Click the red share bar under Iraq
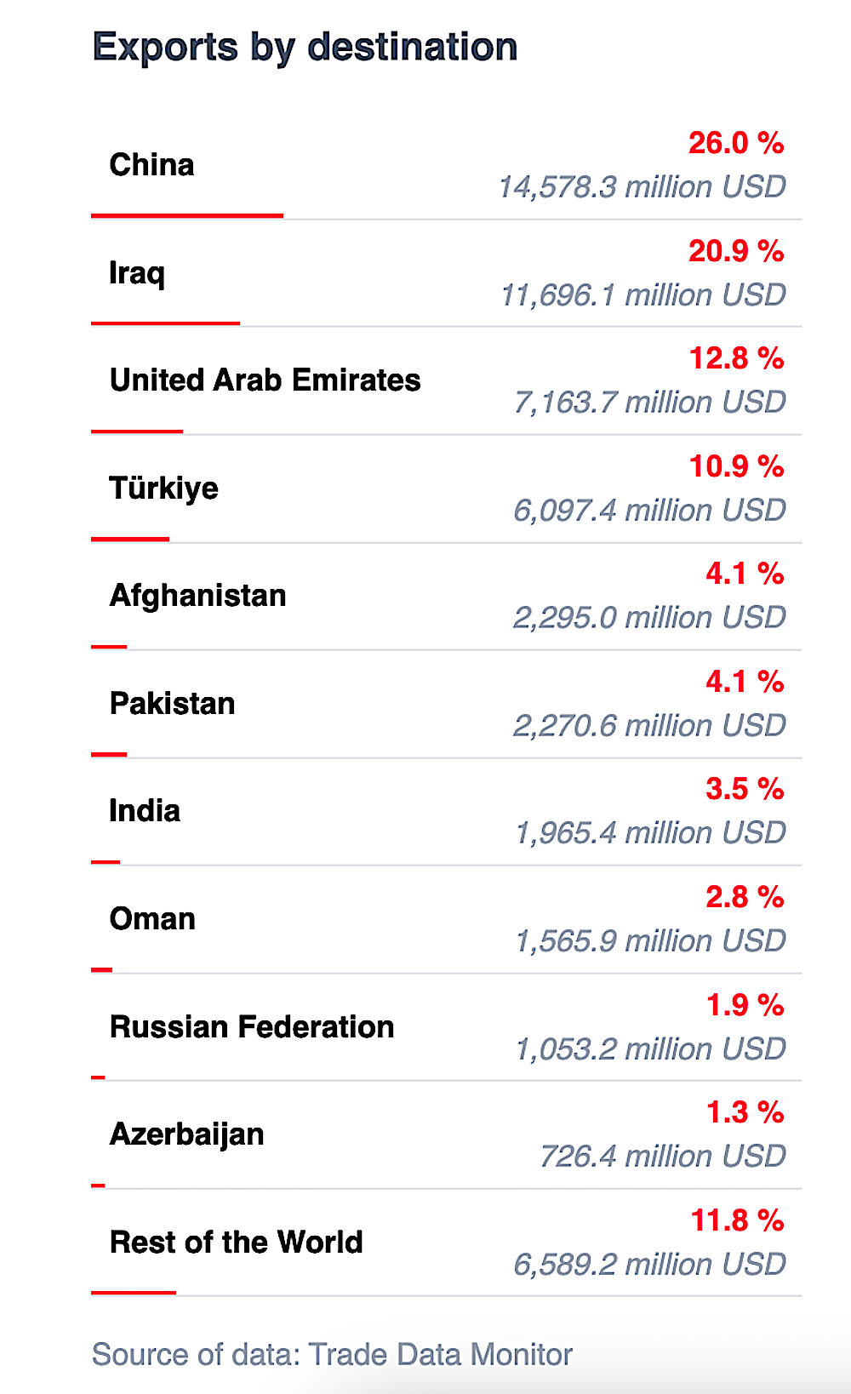Viewport: 851px width, 1394px height. pos(165,323)
